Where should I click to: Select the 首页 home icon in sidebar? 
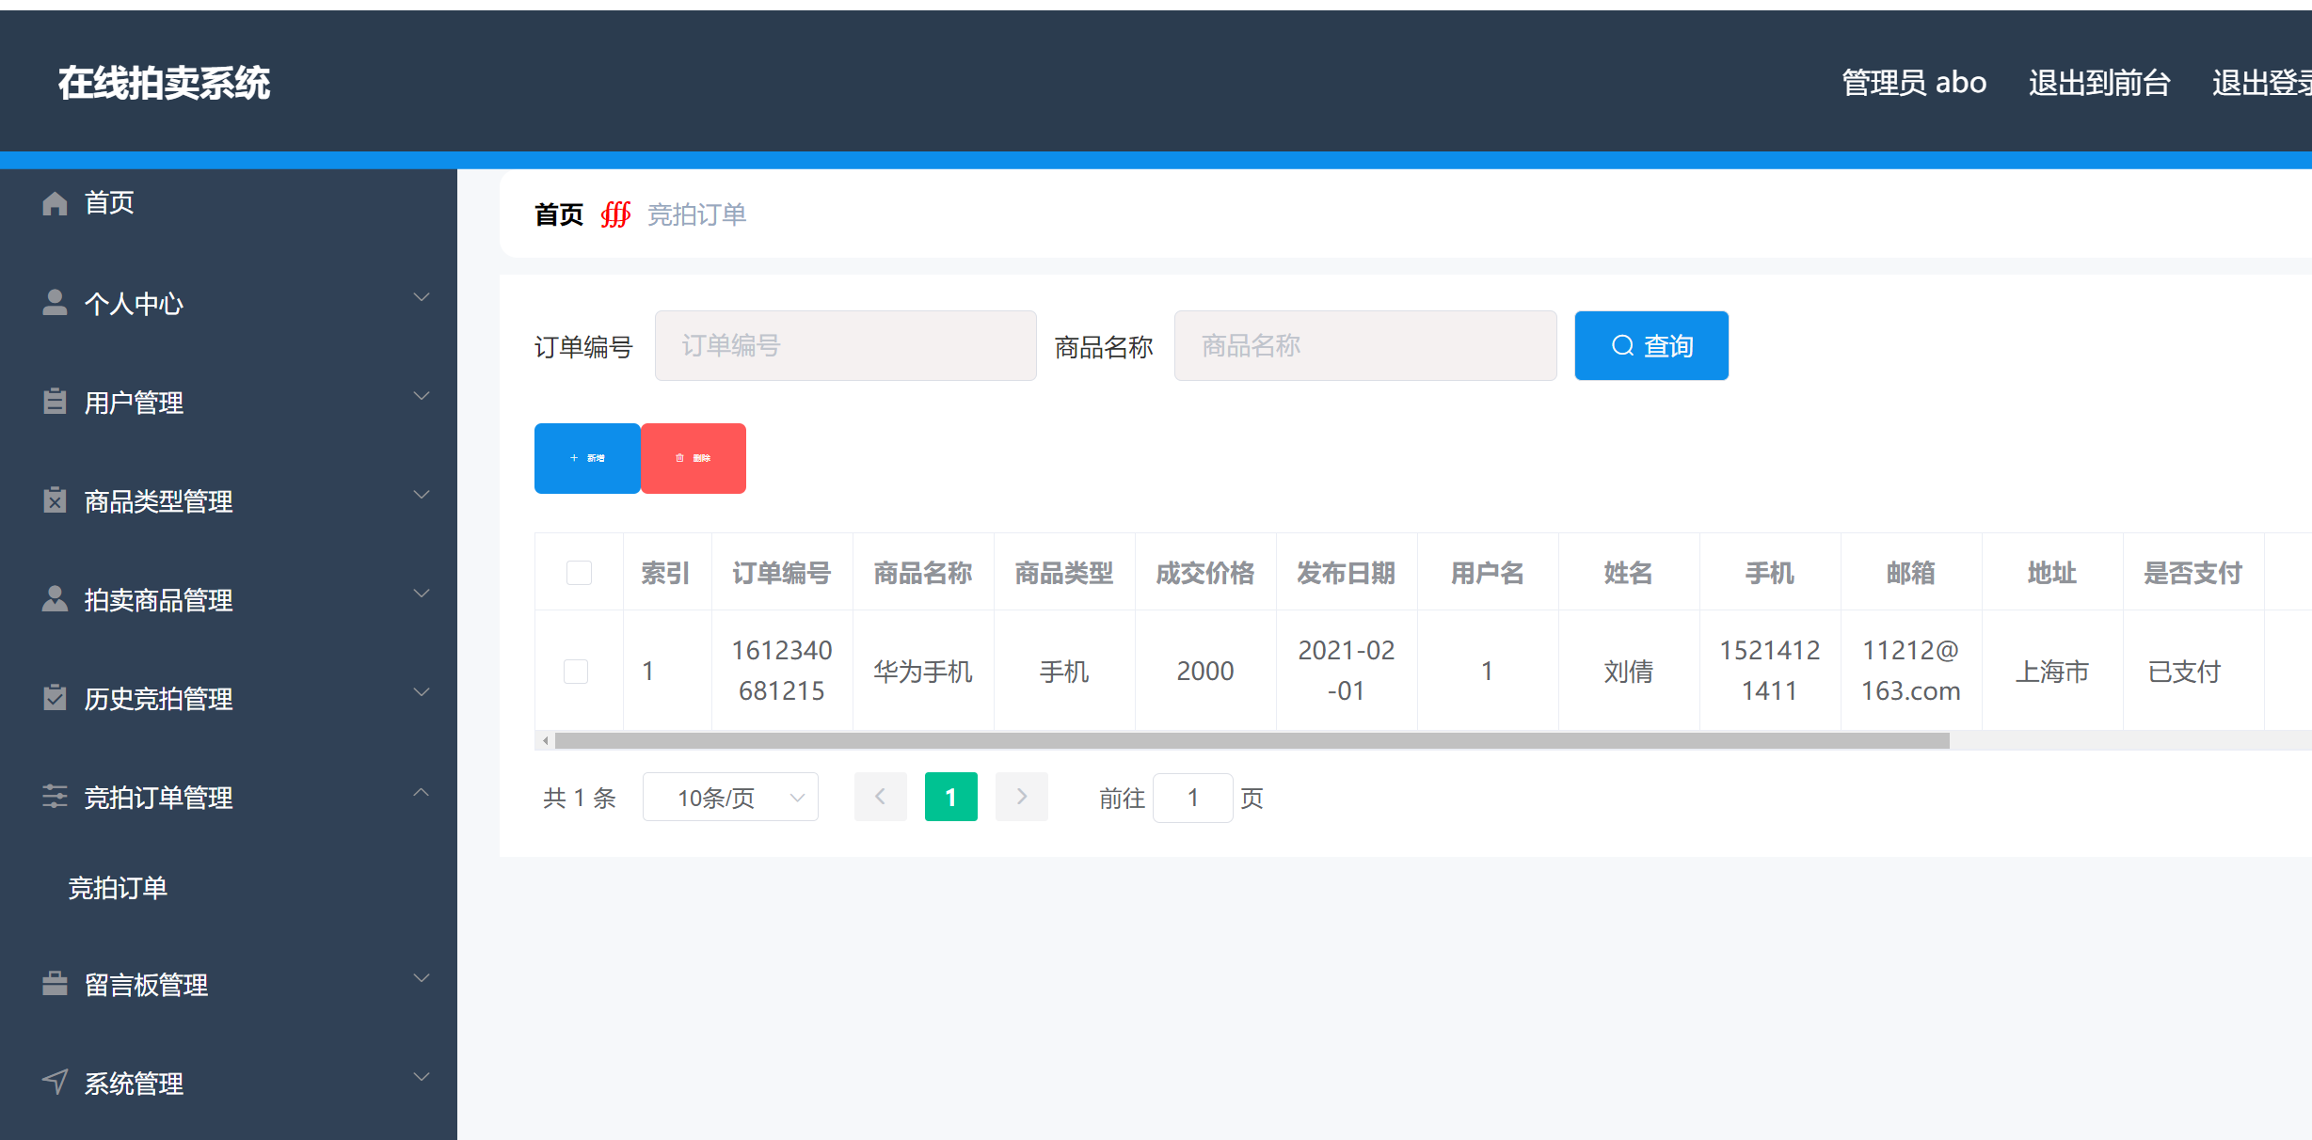[54, 202]
